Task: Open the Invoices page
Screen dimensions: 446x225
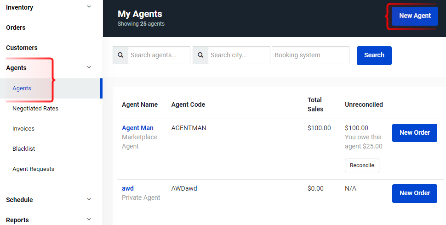Action: [x=23, y=129]
